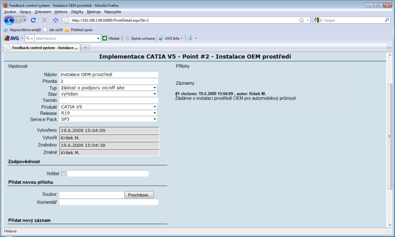Click the URL address field
The width and height of the screenshot is (395, 237).
pyautogui.click(x=184, y=20)
